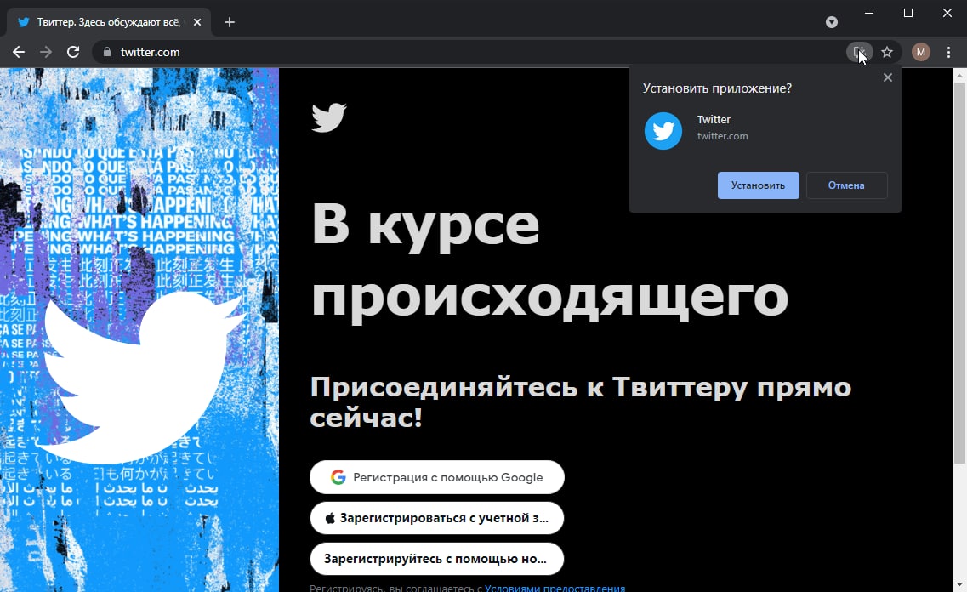Bookmark this page with the star icon
Screen dimensions: 967x592
point(887,53)
